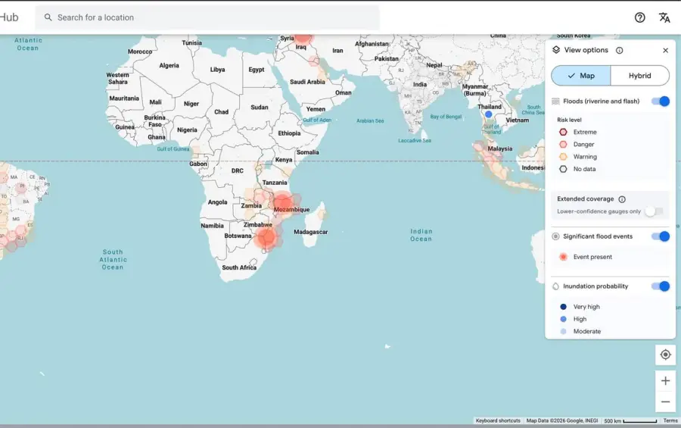The image size is (681, 428).
Task: Click the Ethiopia map label
Action: point(289,133)
